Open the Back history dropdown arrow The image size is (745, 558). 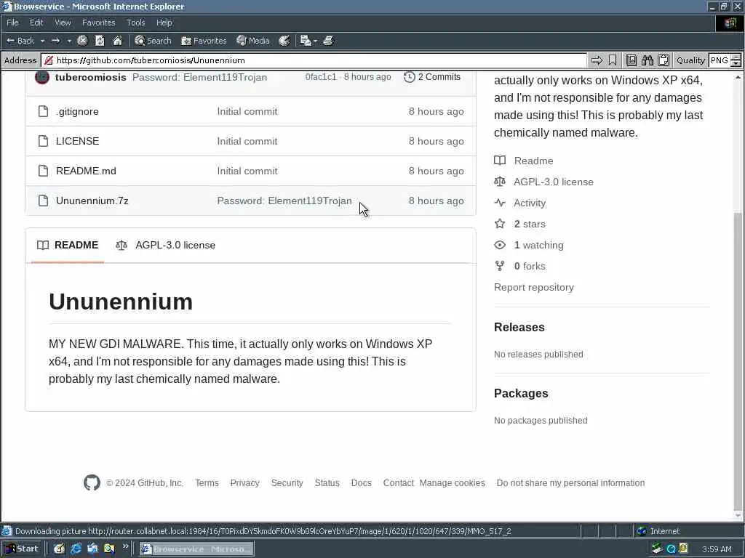pos(42,41)
